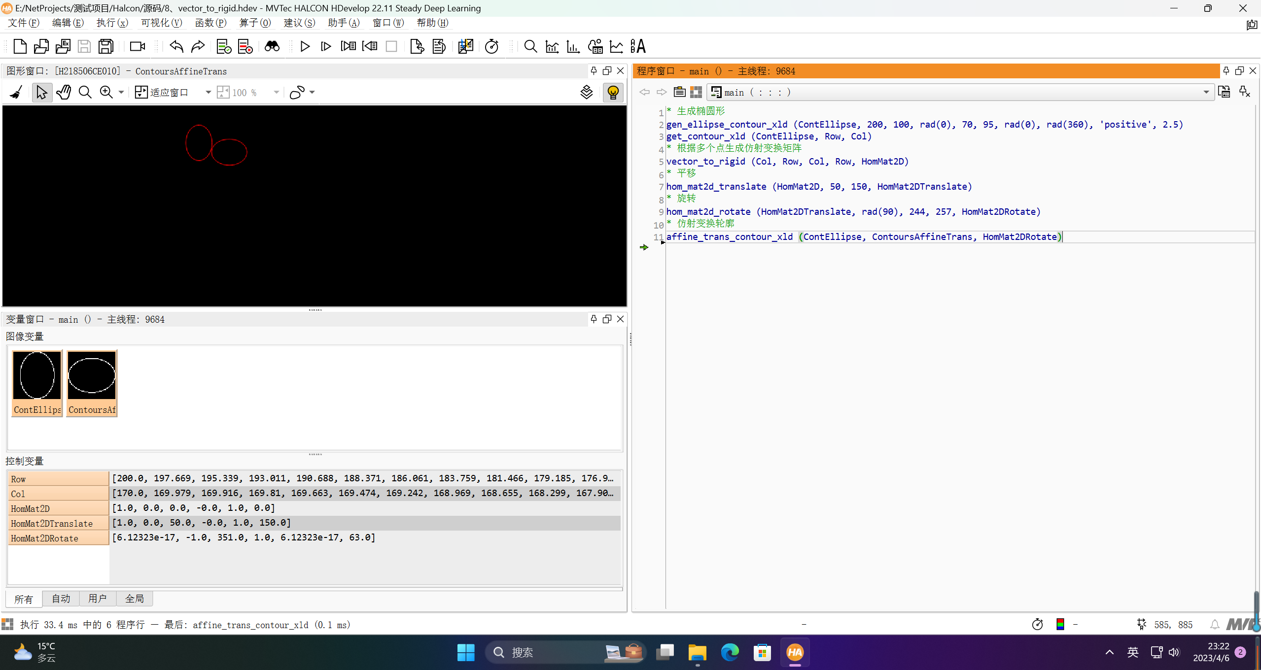
Task: Click the undo arrow icon
Action: [x=176, y=46]
